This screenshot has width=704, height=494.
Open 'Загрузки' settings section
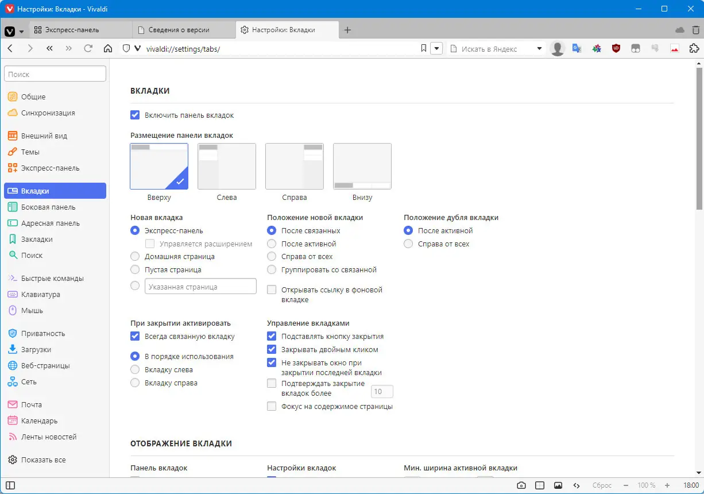[x=55, y=350]
